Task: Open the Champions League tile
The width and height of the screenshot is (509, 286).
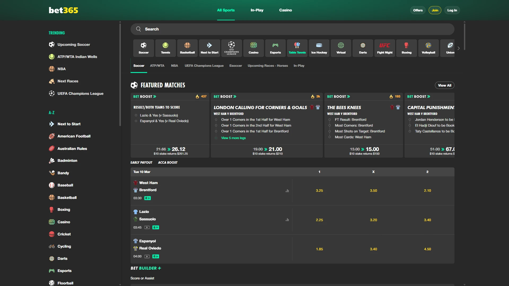Action: click(x=231, y=48)
